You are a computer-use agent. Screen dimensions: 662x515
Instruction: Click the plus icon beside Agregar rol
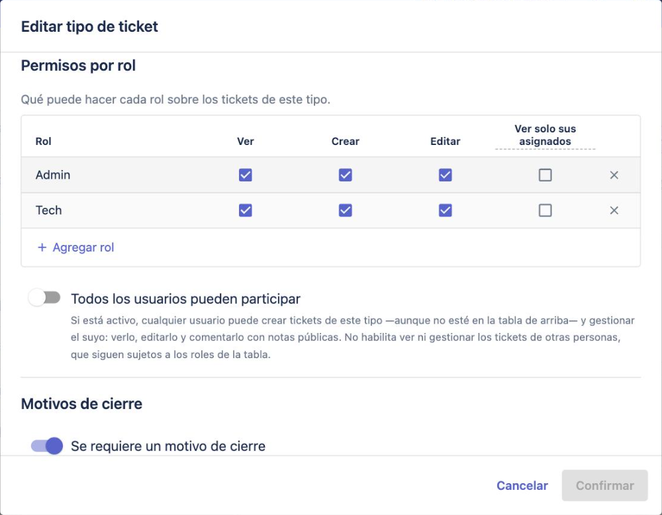tap(42, 248)
